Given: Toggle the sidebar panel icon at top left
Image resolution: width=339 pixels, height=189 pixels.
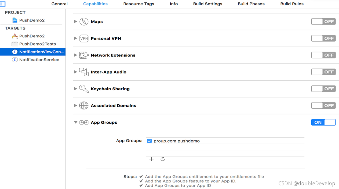Looking at the screenshot, I should [x=3, y=4].
